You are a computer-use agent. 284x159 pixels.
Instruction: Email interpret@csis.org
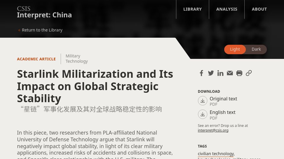pos(213,130)
